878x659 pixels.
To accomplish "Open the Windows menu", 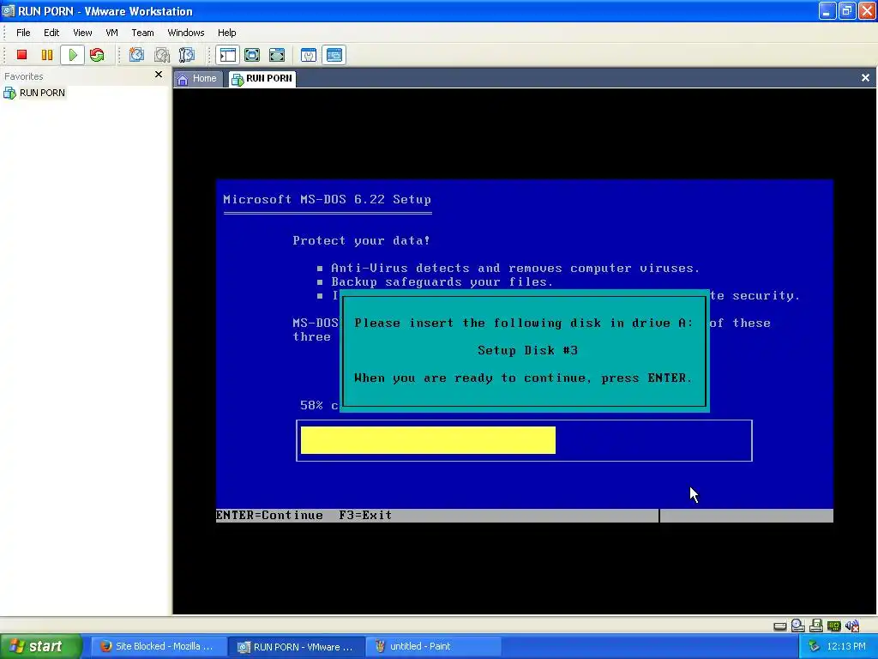I will 186,33.
